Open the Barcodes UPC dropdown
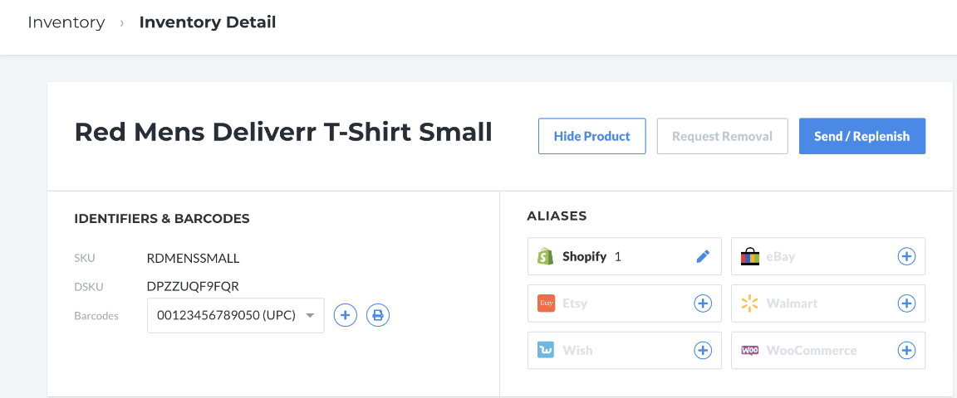 point(236,315)
